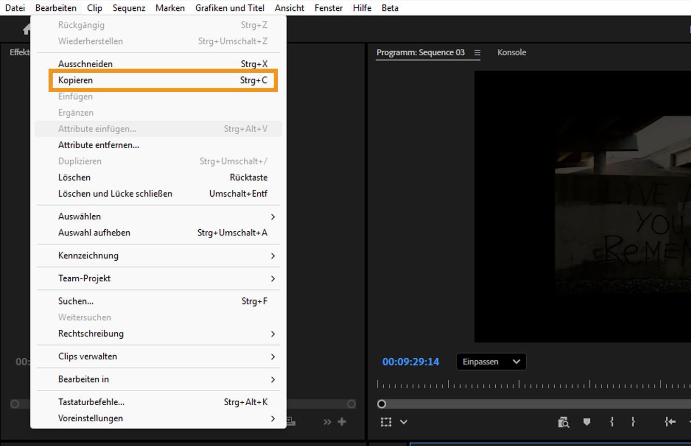The width and height of the screenshot is (691, 446).
Task: Open the Clip menu
Action: click(95, 8)
